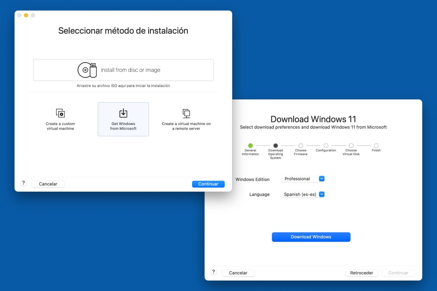Click the Choose Firmware step circle
Screen dimensions: 437x291
(x=301, y=145)
